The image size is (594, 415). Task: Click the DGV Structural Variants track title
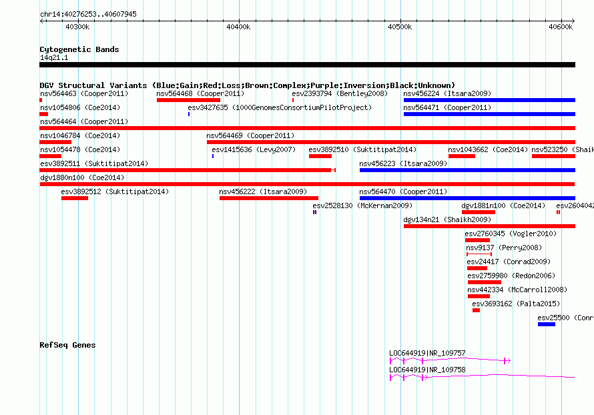pos(248,85)
